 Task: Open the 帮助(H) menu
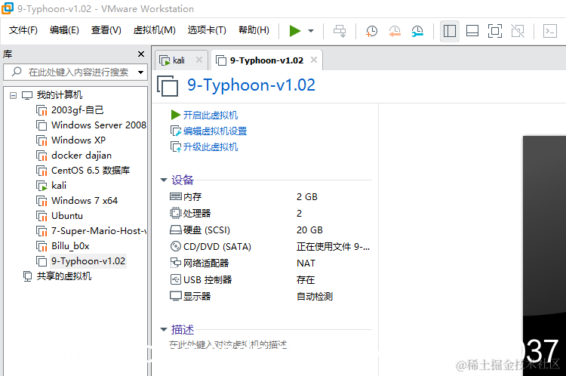coord(254,30)
